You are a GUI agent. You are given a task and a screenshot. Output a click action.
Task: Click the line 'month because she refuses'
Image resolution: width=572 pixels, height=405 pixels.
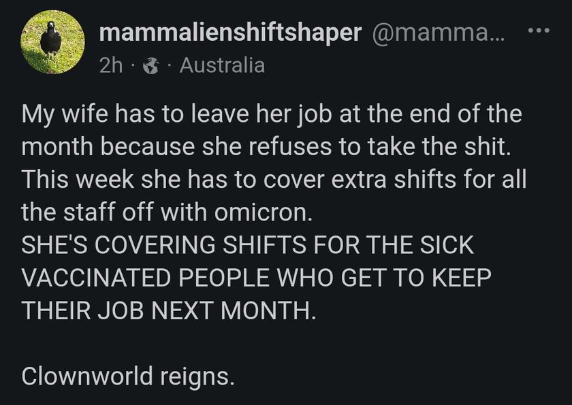tap(266, 147)
